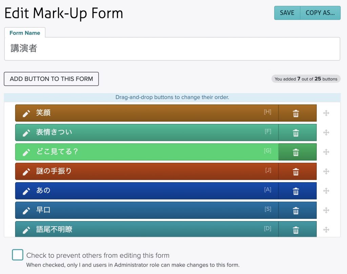This screenshot has height=274, width=347.
Task: Check the prevent others from editing checkbox
Action: point(18,255)
